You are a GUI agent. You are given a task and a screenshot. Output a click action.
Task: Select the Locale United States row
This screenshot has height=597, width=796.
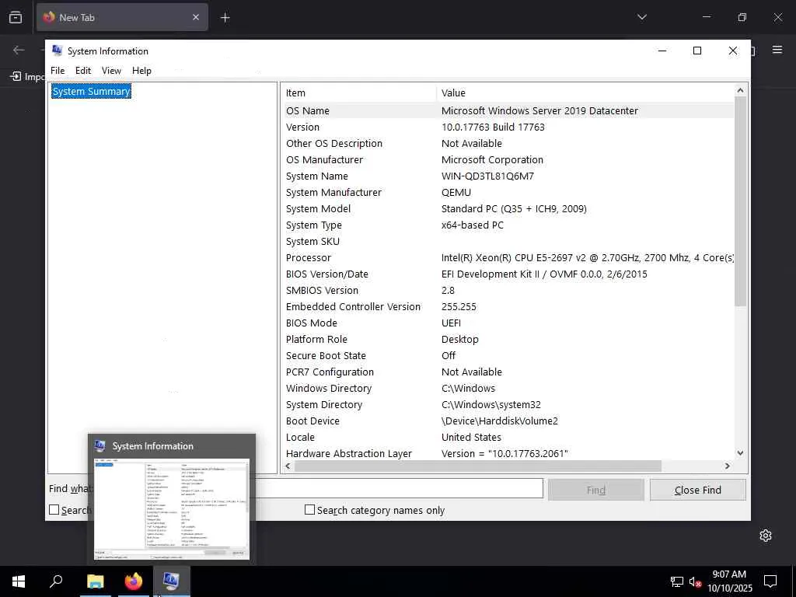coord(508,437)
